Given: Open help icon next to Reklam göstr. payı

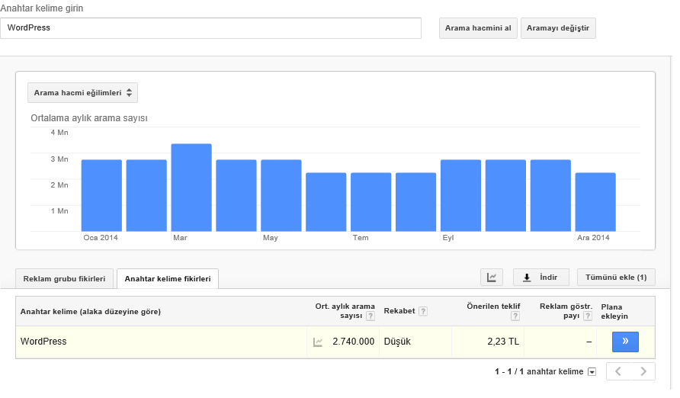Looking at the screenshot, I should click(588, 316).
